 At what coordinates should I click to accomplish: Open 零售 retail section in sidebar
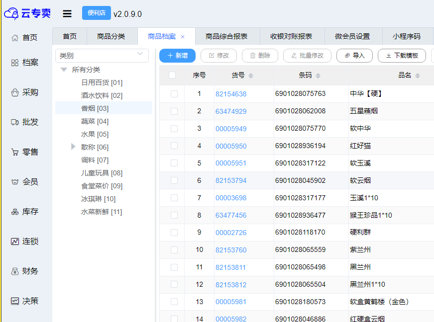pos(25,152)
